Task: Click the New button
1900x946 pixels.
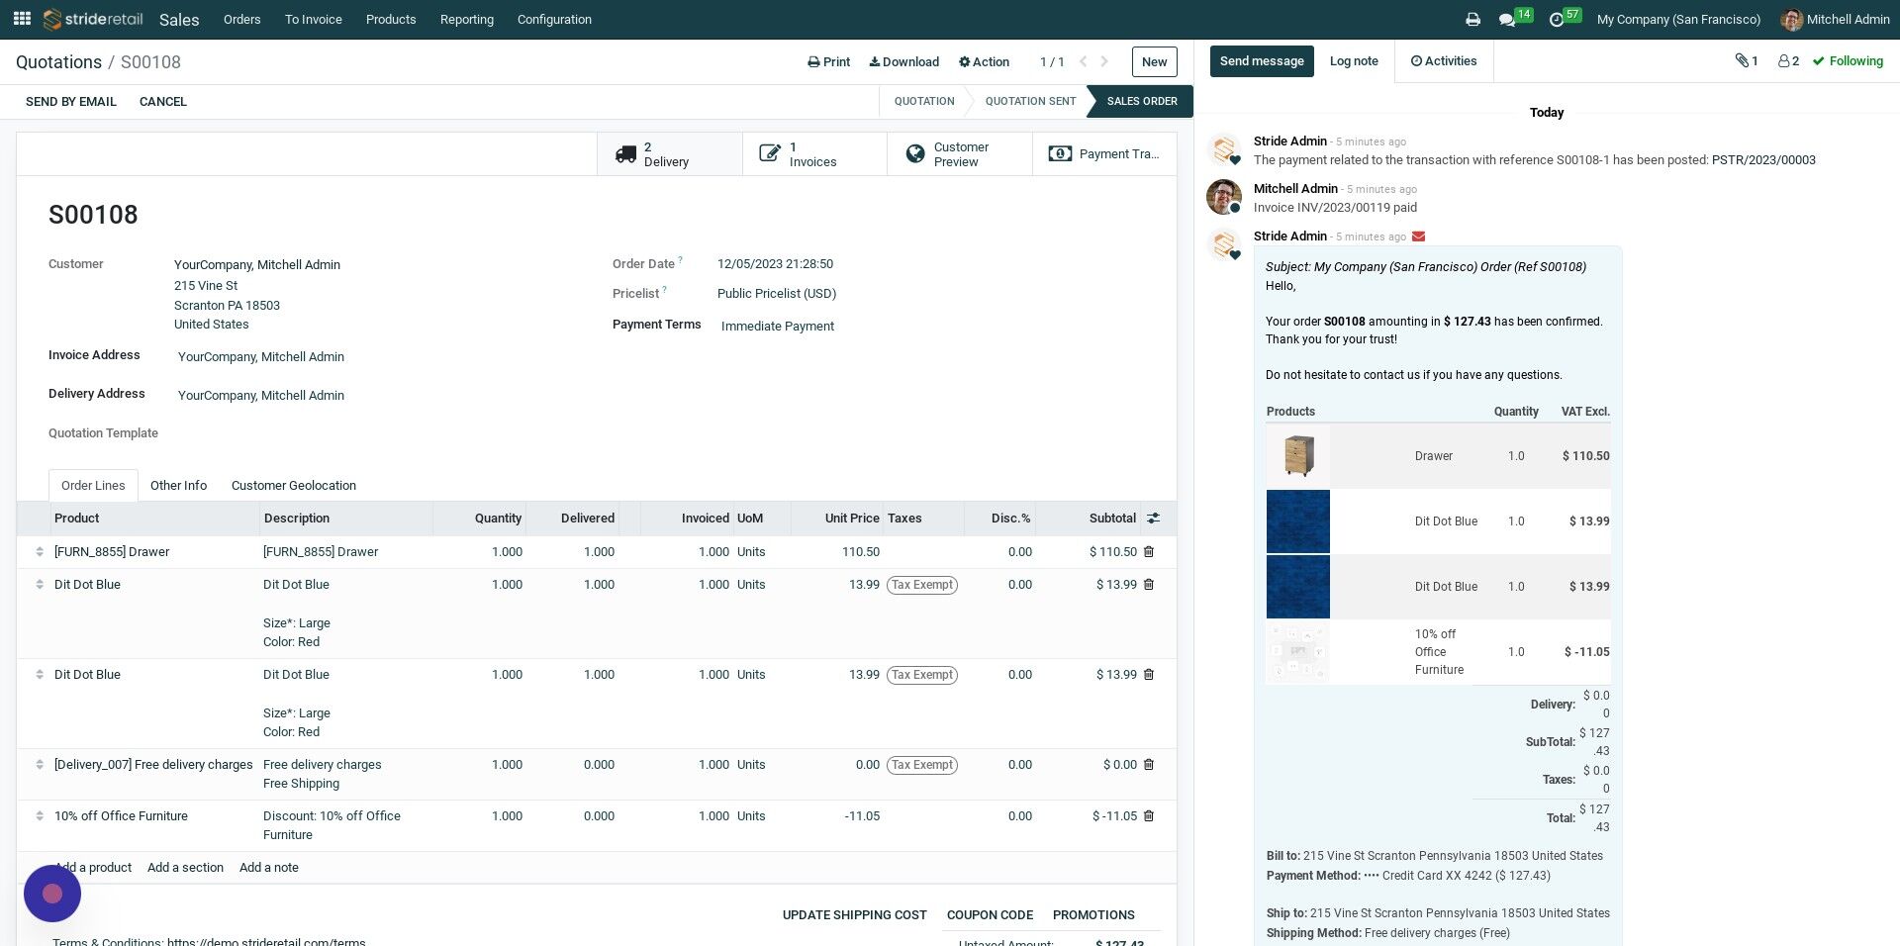Action: tap(1155, 61)
